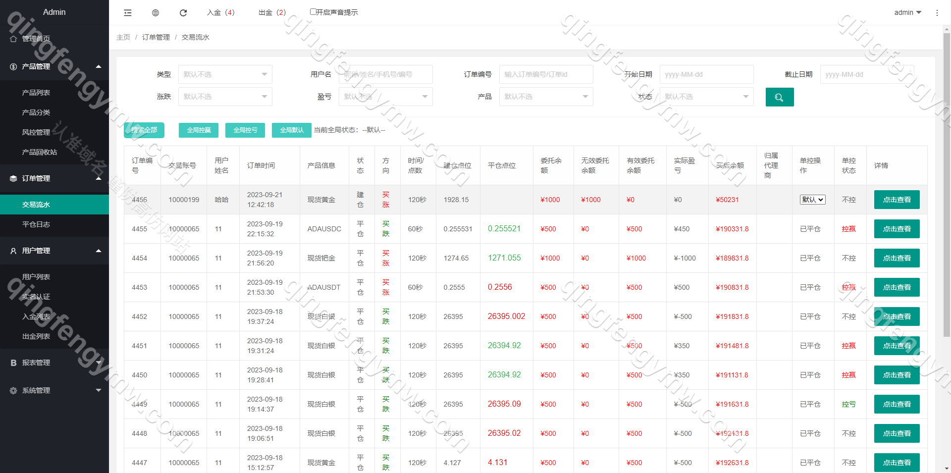This screenshot has width=951, height=473.
Task: Open the 类型 dropdown
Action: (225, 74)
